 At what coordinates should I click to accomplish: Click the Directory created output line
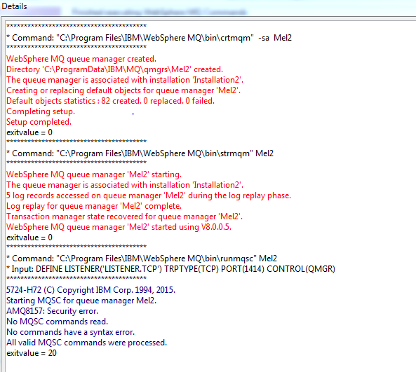pos(114,69)
